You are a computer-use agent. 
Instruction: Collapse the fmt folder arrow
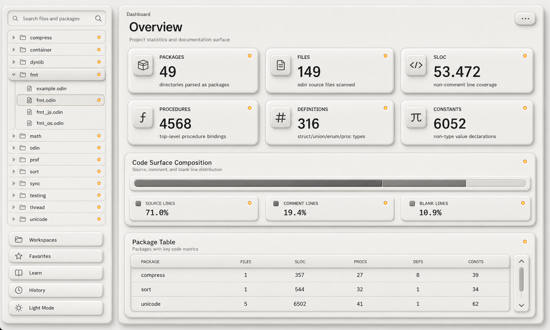pos(14,74)
